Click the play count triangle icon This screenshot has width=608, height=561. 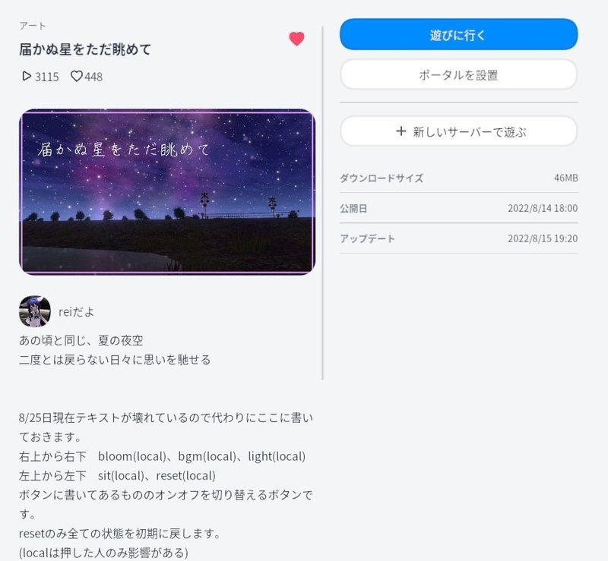click(x=27, y=76)
